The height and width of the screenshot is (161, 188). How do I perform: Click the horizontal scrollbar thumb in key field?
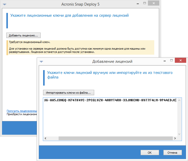click(x=115, y=138)
